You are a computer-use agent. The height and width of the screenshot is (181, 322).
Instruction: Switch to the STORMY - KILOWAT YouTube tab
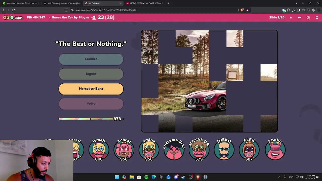click(145, 3)
